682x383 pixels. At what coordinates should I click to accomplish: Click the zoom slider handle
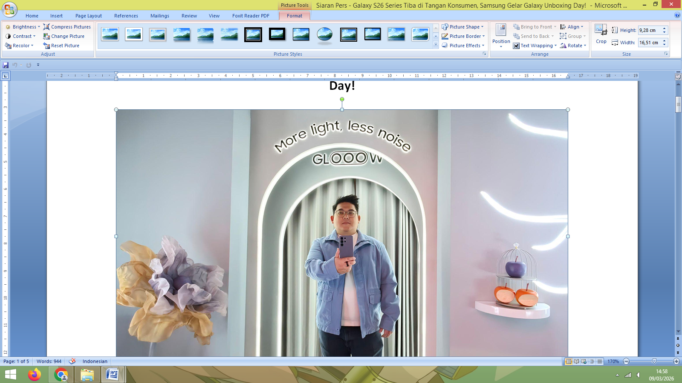click(654, 361)
